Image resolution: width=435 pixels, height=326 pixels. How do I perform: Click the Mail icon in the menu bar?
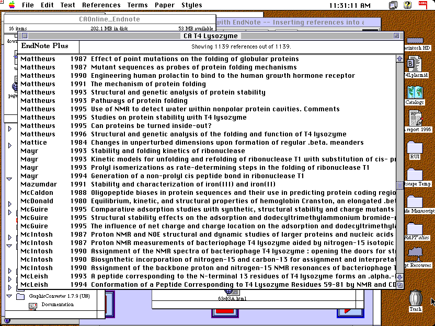(x=423, y=5)
